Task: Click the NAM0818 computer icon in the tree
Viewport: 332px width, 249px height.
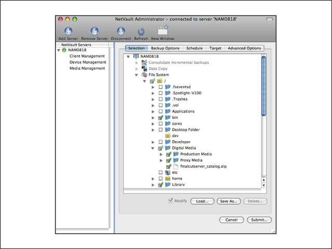Action: (x=136, y=57)
